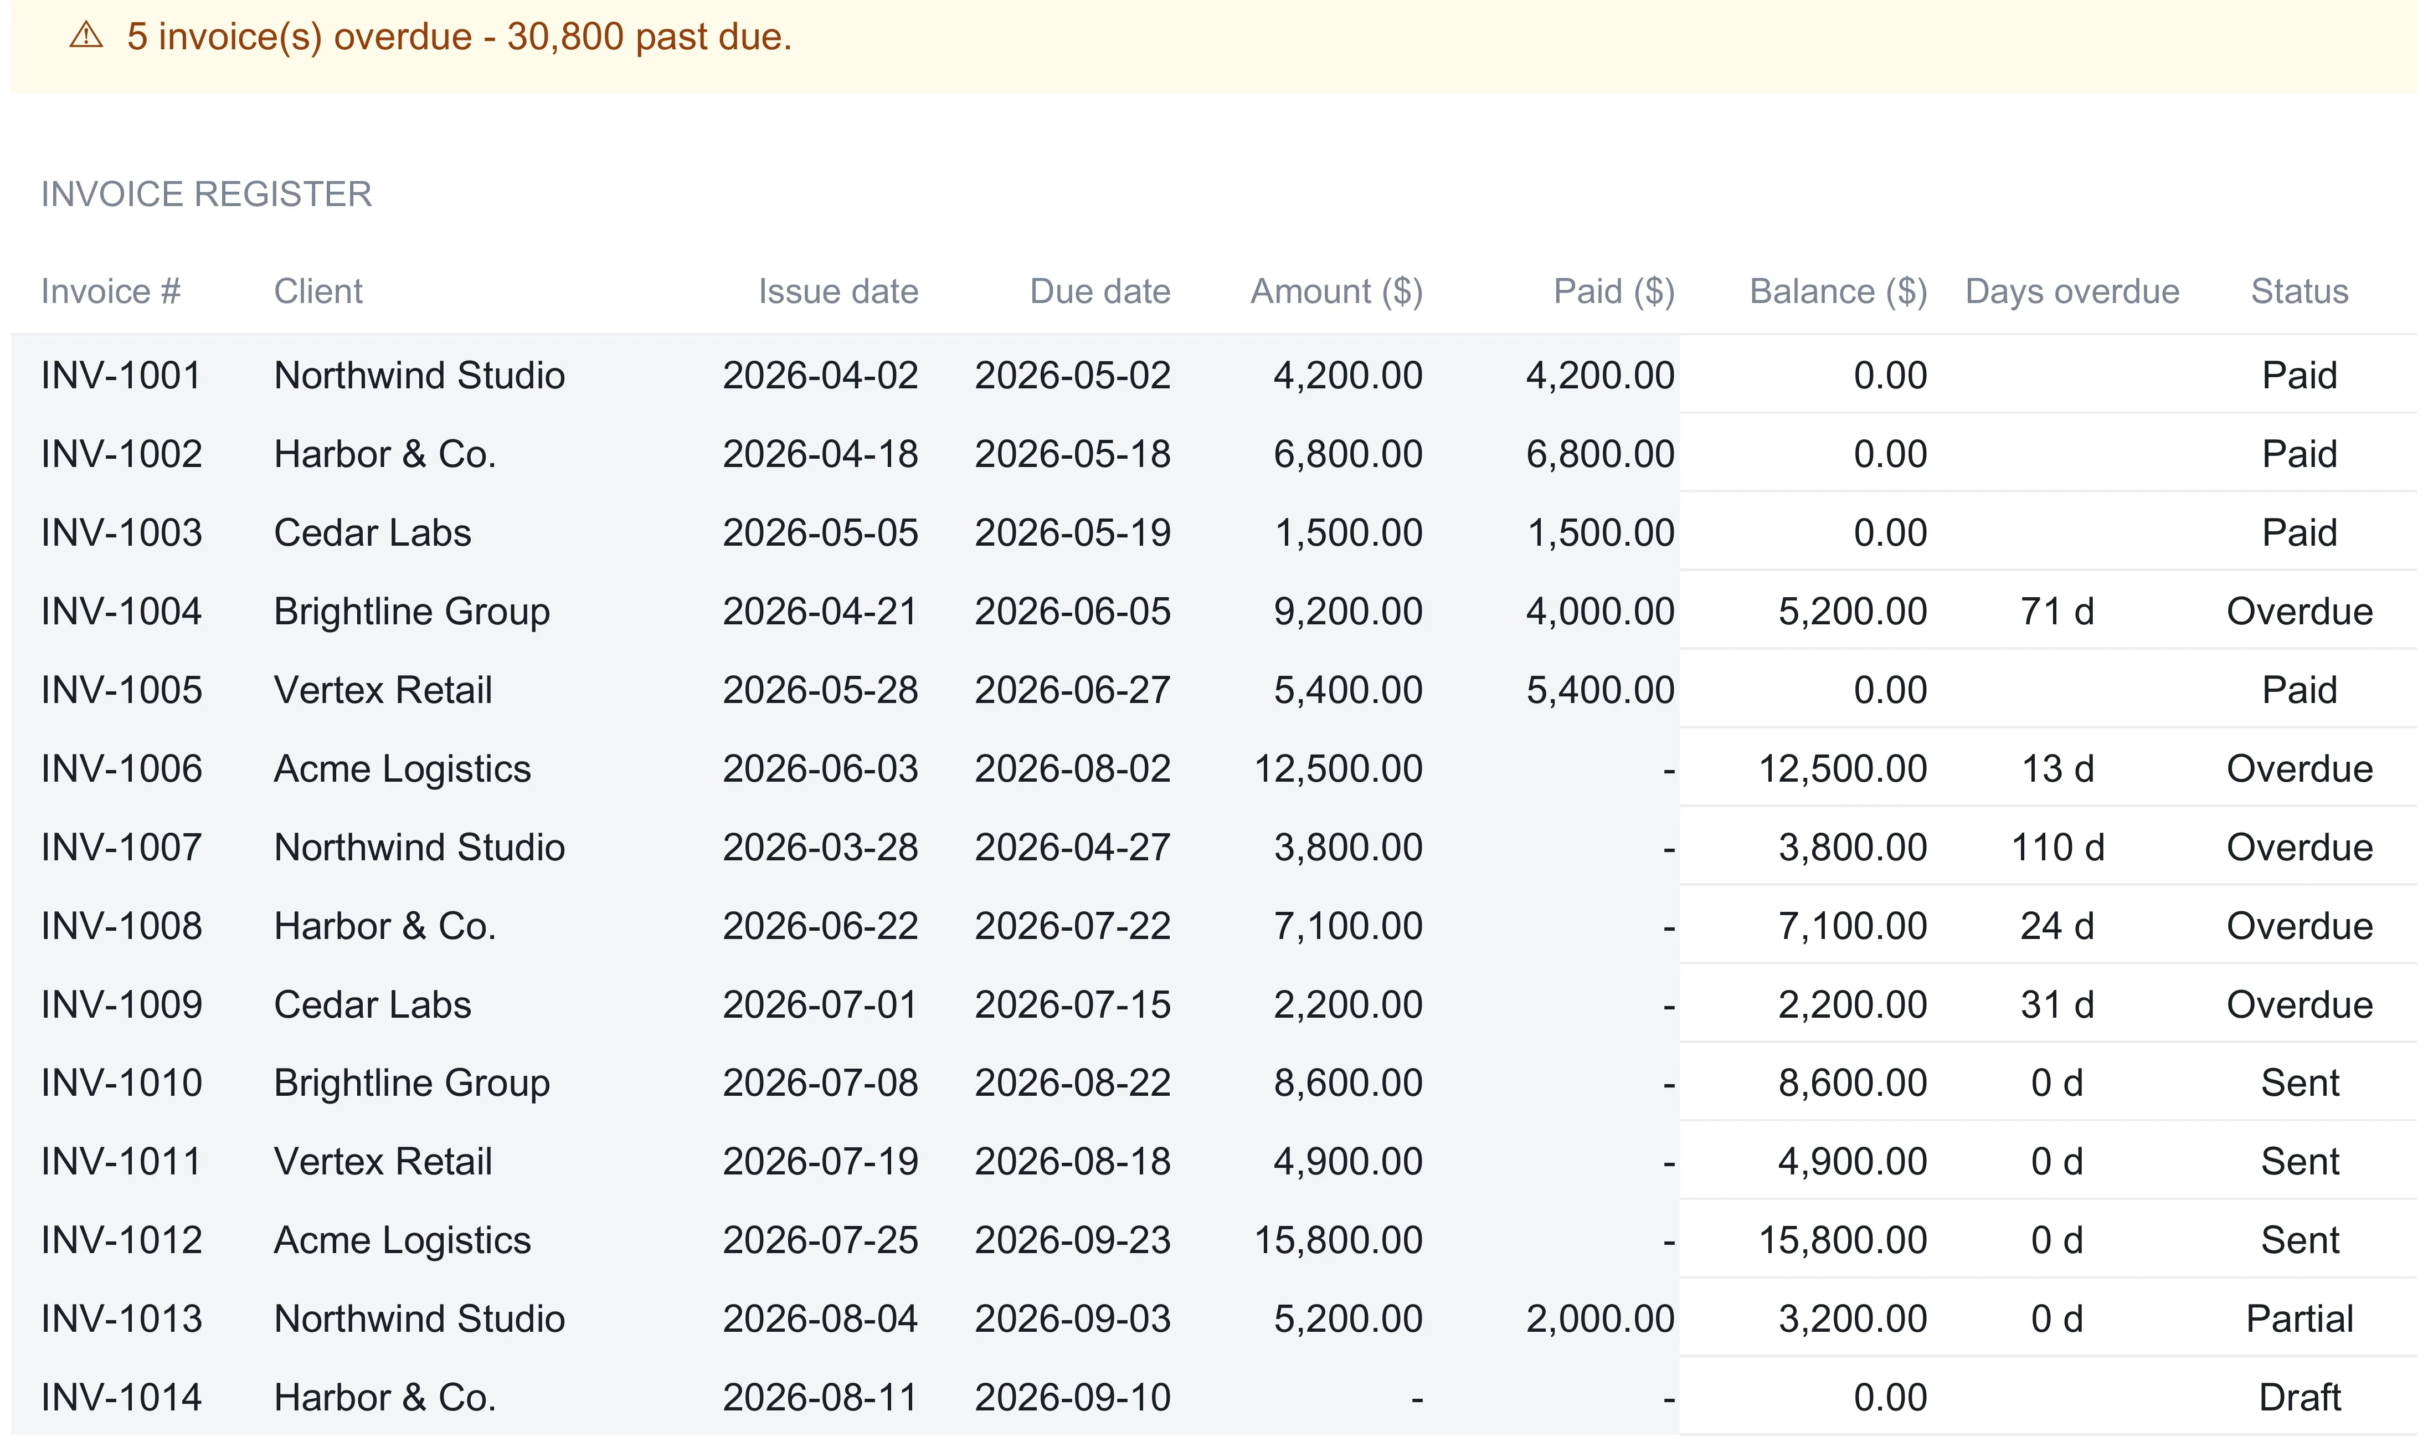This screenshot has height=1447, width=2428.
Task: Select invoice number INV-1009
Action: (122, 1005)
